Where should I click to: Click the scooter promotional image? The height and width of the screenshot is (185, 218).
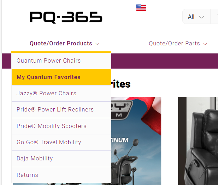tap(136, 141)
